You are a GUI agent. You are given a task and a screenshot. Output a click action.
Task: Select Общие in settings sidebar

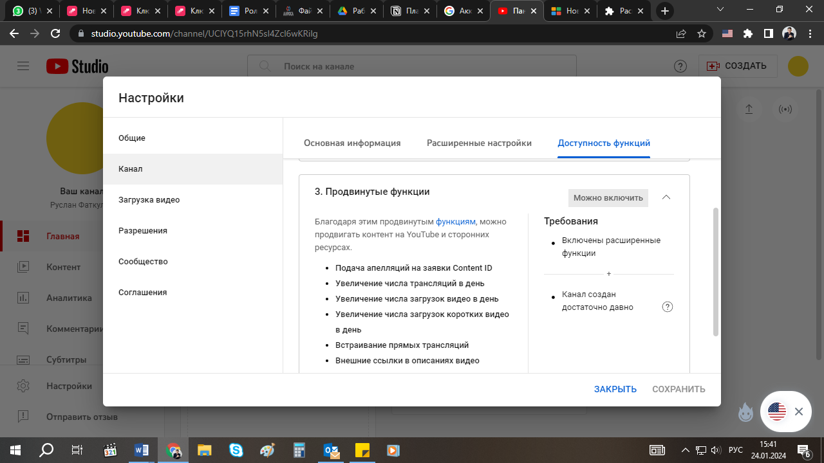(132, 138)
